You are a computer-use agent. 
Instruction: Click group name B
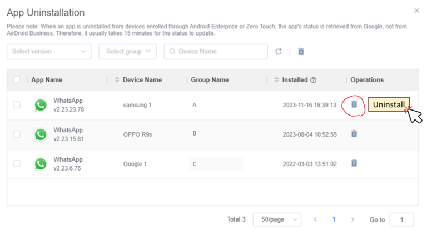coord(195,133)
